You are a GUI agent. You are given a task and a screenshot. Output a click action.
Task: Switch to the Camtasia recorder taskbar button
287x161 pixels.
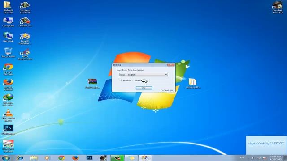click(x=117, y=158)
